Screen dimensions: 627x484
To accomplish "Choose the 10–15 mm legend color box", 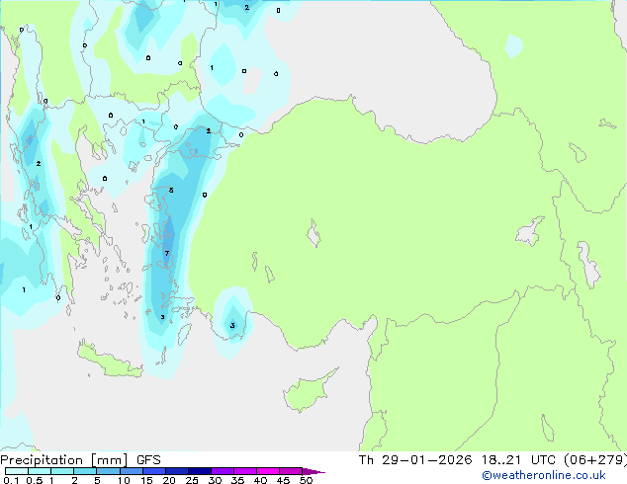I will (131, 471).
